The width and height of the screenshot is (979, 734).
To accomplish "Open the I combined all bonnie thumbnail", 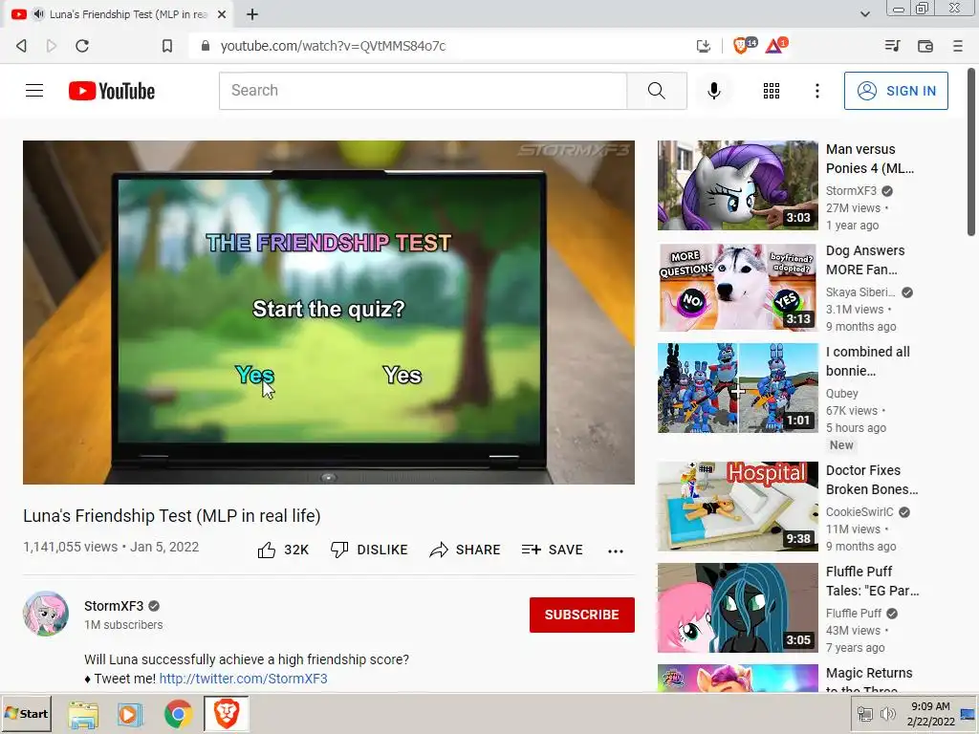I will tap(737, 388).
